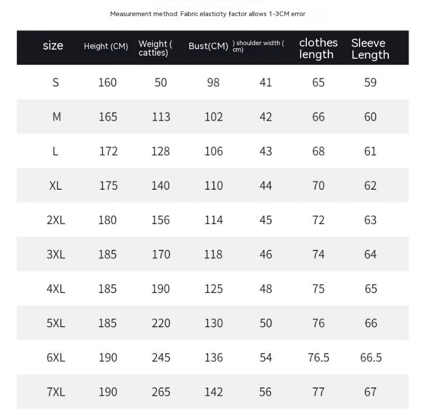Click the "clothes length" column header
The image size is (424, 417).
(x=318, y=49)
